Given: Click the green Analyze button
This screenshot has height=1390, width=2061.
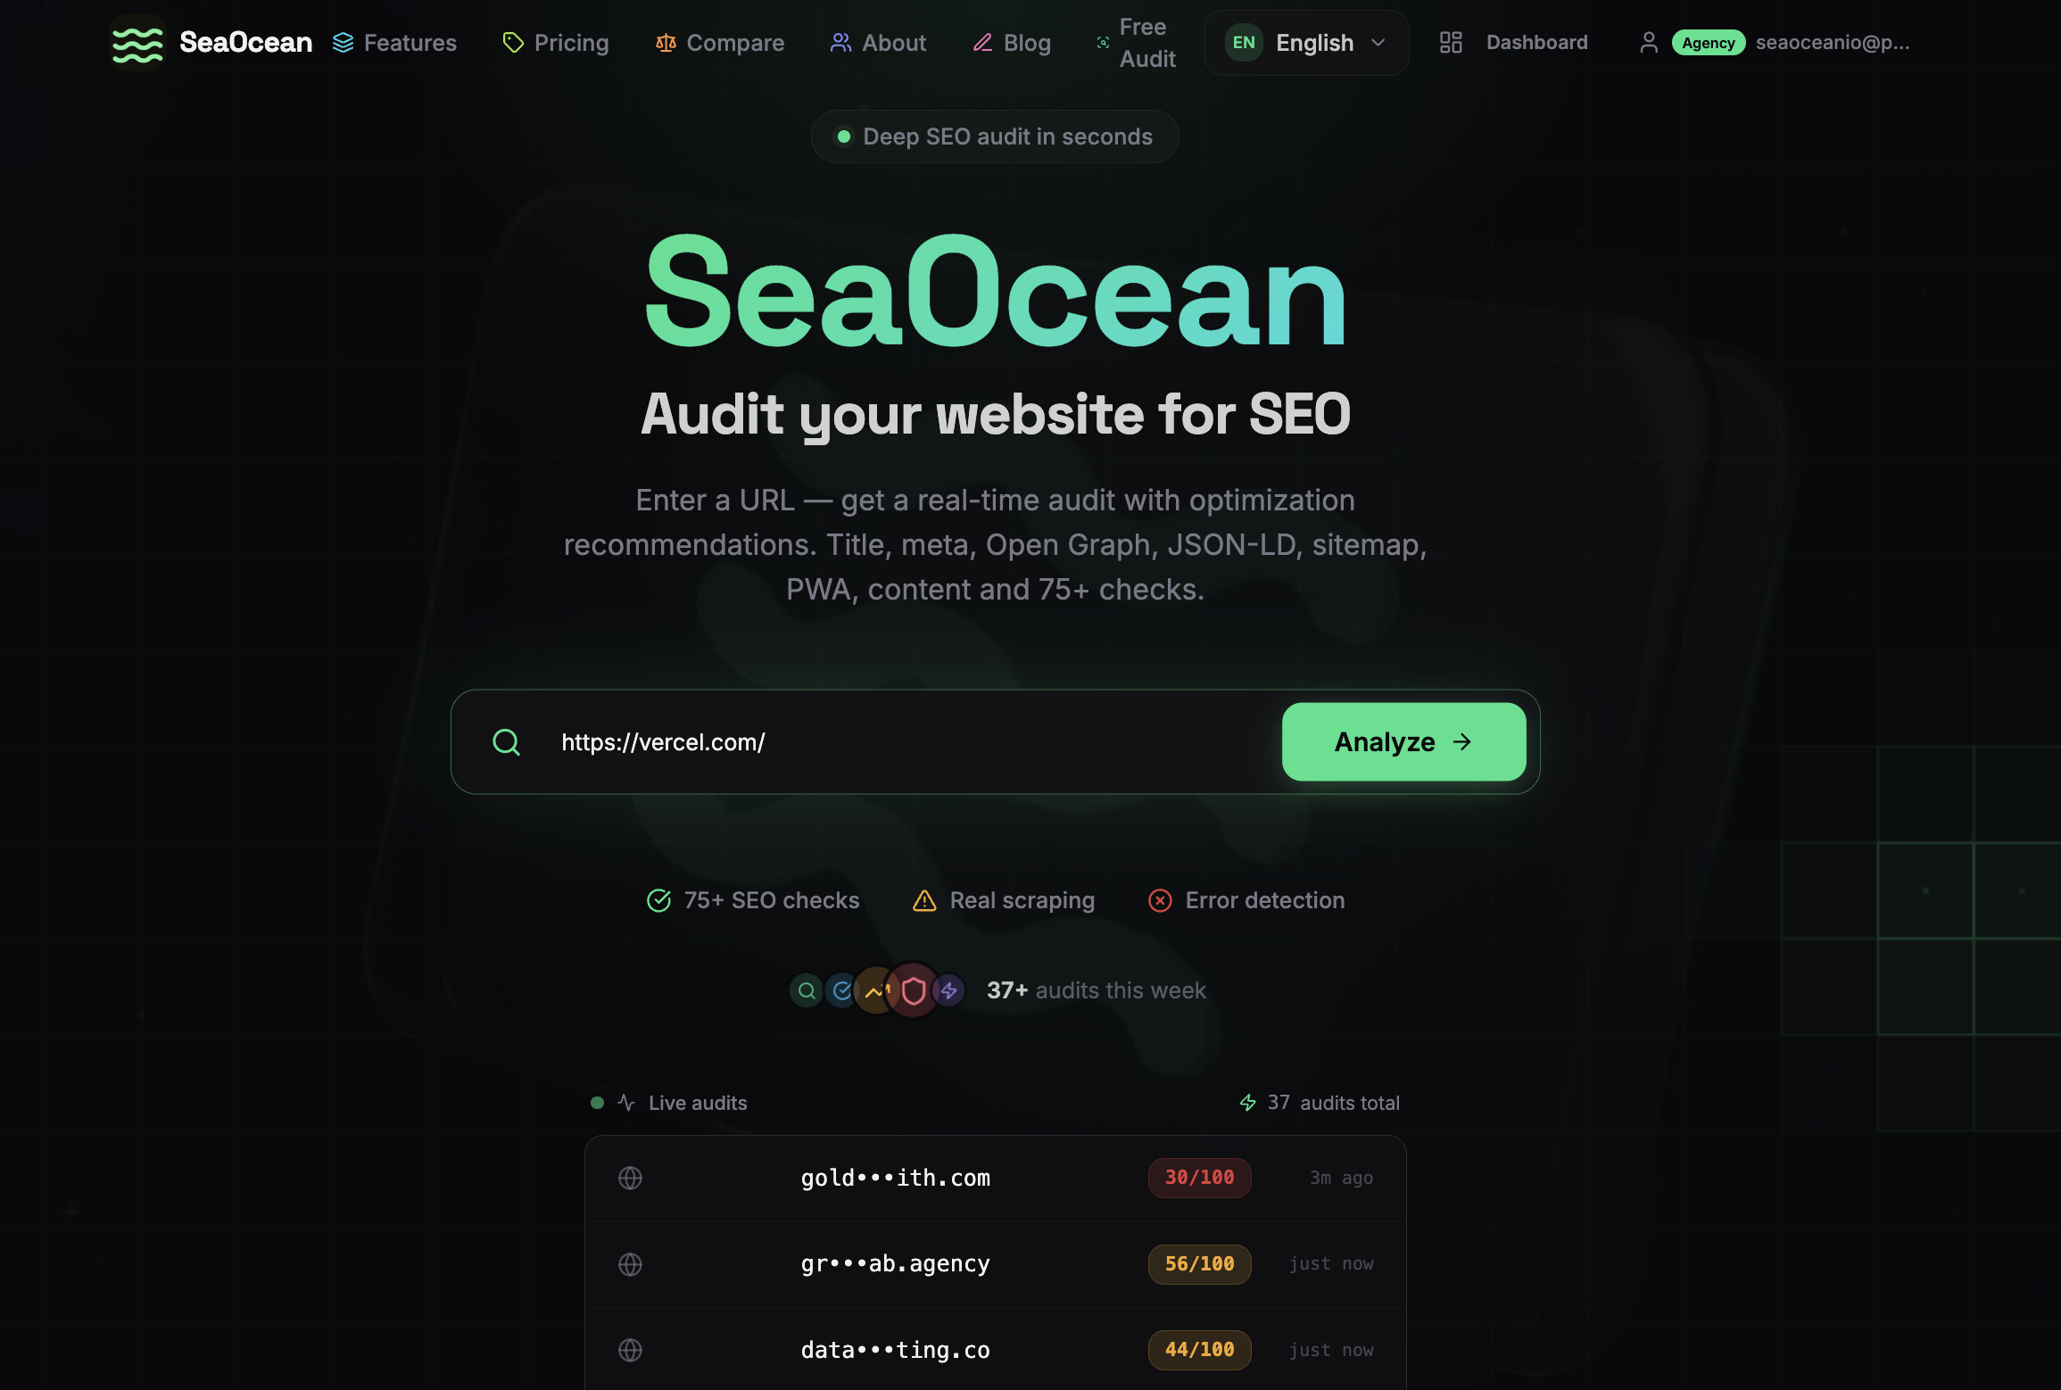Looking at the screenshot, I should click(1403, 741).
